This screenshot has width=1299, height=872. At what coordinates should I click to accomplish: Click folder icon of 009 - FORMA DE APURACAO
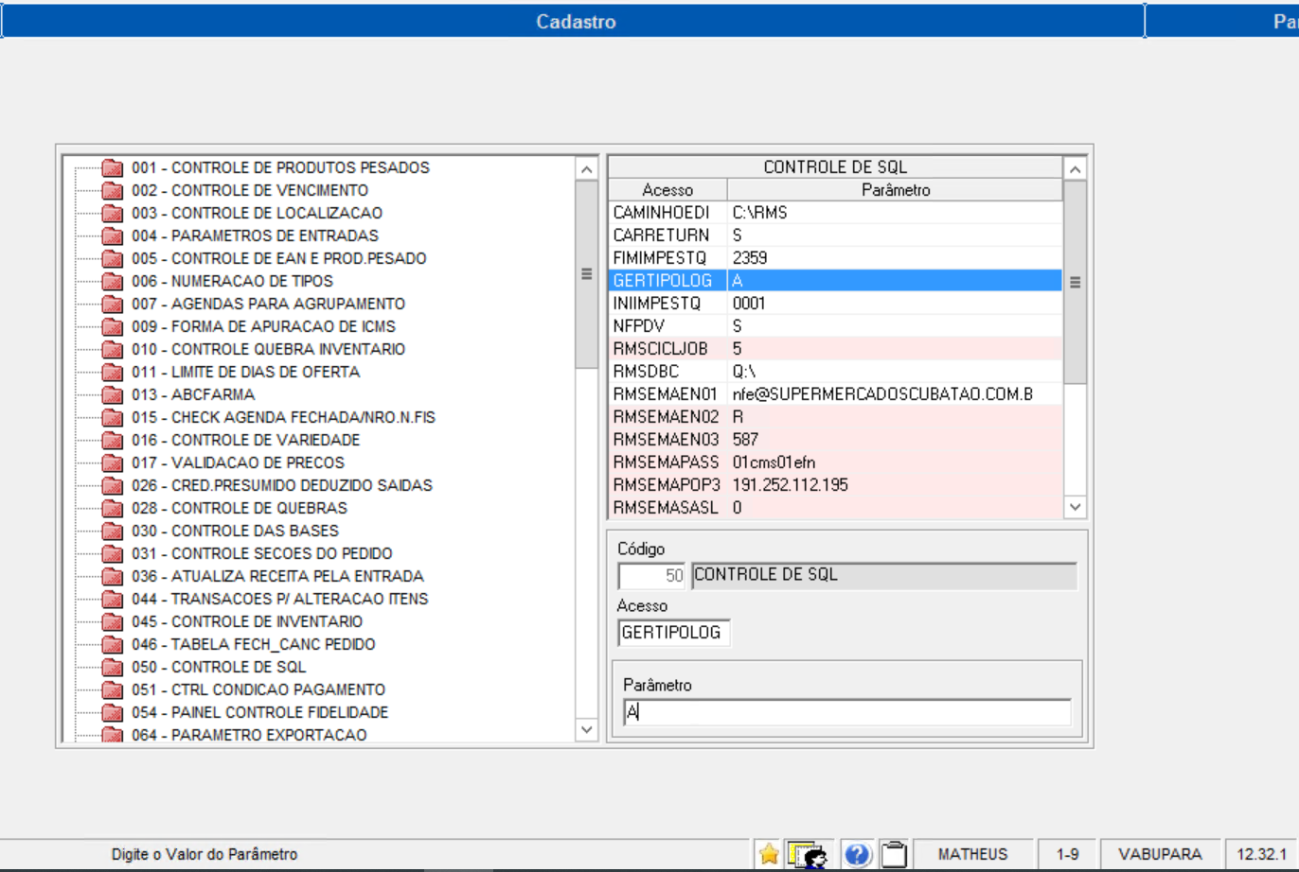pos(113,327)
